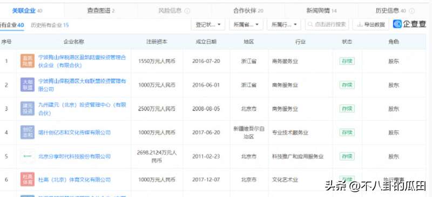Click the logo of 杜高（北京）体育文化有限公司
Screen dimensions: 432x197
pos(28,179)
